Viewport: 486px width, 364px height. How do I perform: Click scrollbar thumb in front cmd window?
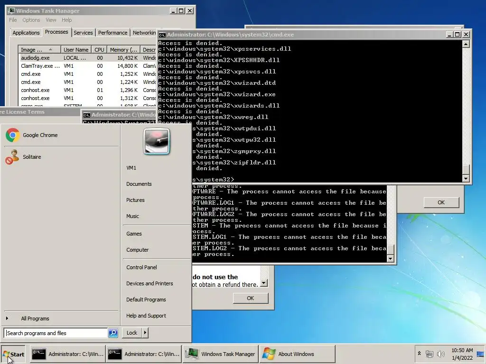point(466,170)
